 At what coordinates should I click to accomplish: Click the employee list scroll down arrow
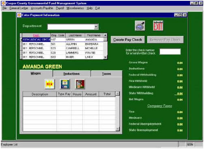pos(105,57)
